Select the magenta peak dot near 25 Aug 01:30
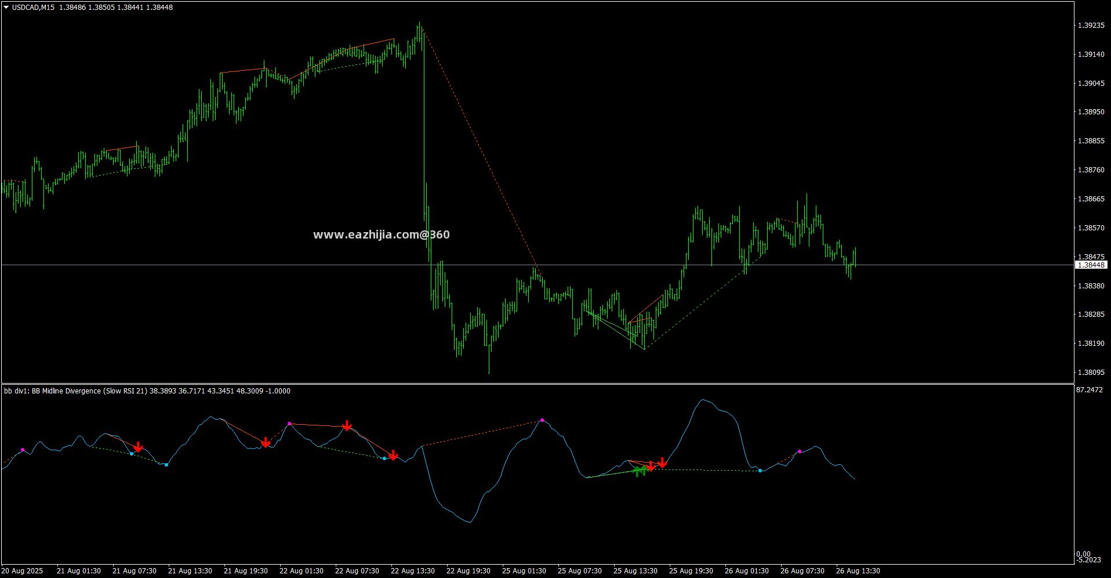The height and width of the screenshot is (578, 1111). [542, 420]
